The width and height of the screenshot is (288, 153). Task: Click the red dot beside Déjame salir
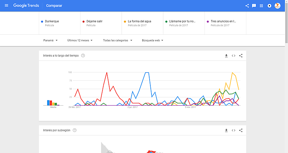click(83, 22)
